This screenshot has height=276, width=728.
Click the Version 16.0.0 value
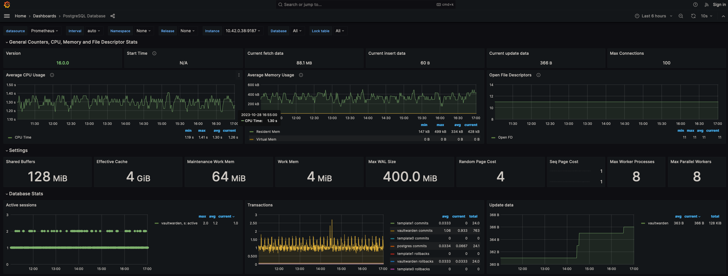(x=63, y=63)
